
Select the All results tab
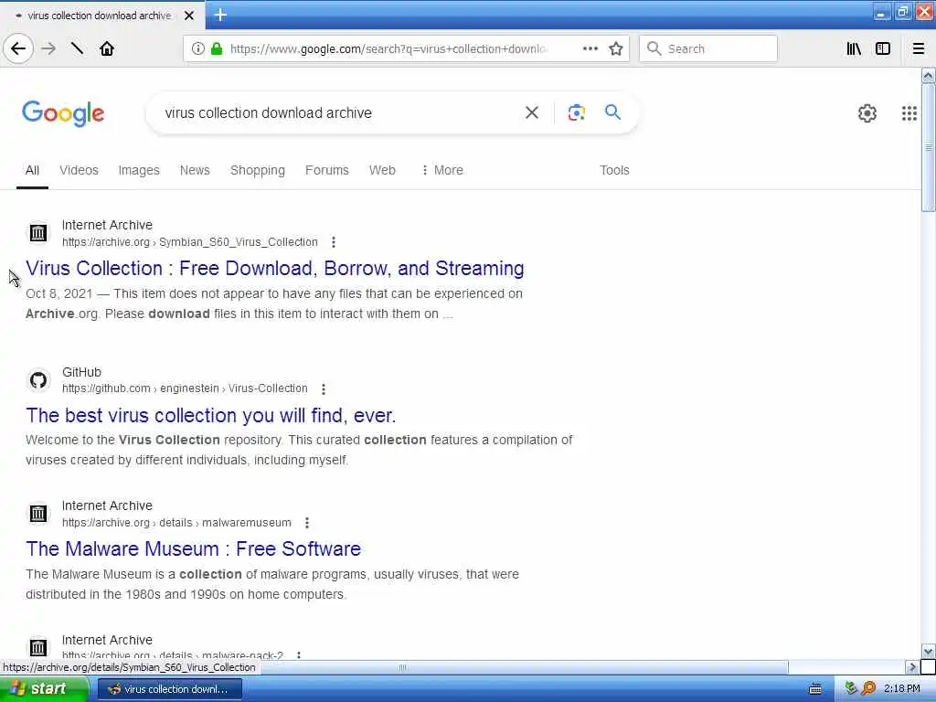click(x=32, y=170)
